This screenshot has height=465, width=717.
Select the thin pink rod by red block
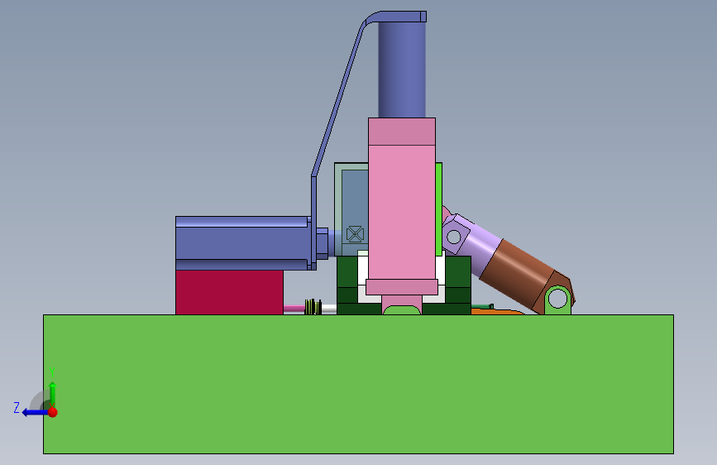point(294,309)
